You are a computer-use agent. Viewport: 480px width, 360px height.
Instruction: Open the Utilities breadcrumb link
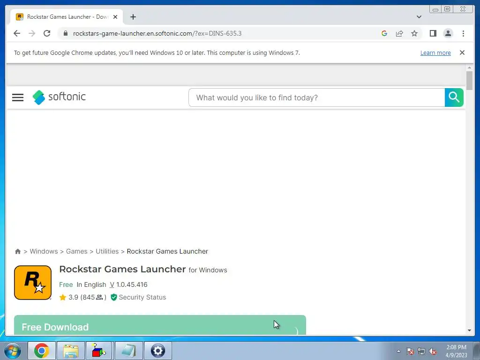click(x=107, y=251)
